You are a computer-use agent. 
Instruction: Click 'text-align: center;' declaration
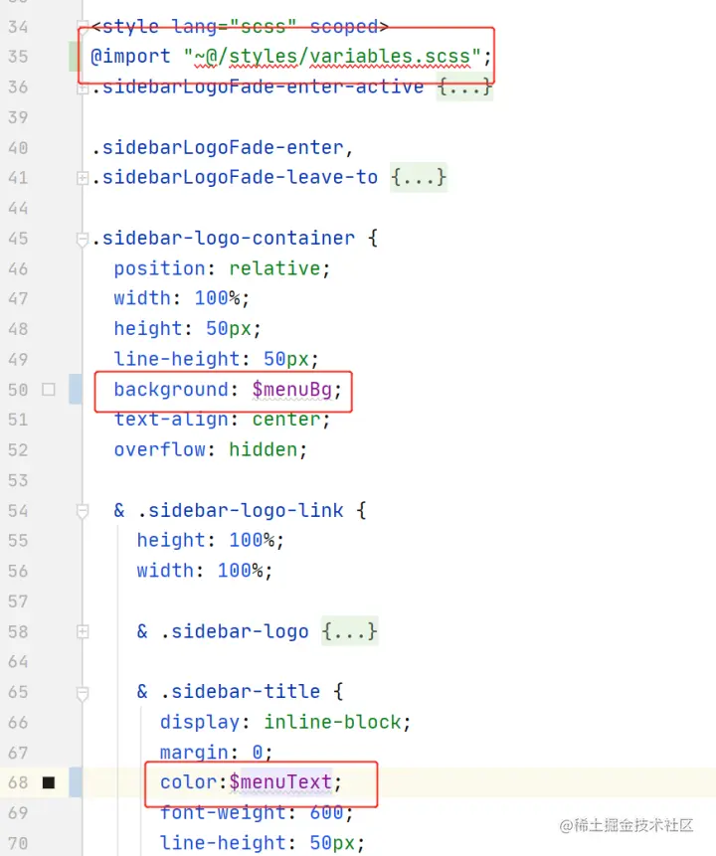click(222, 420)
